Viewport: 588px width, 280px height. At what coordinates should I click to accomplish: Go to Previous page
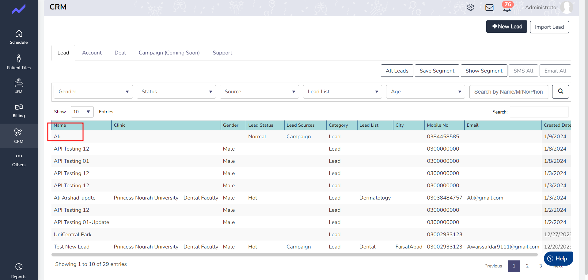(x=493, y=266)
